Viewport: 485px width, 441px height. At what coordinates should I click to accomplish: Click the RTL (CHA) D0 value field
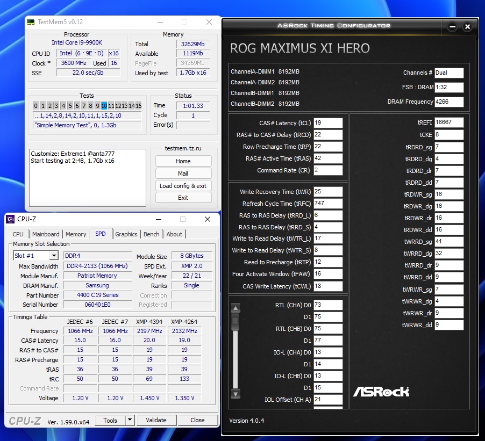click(328, 305)
